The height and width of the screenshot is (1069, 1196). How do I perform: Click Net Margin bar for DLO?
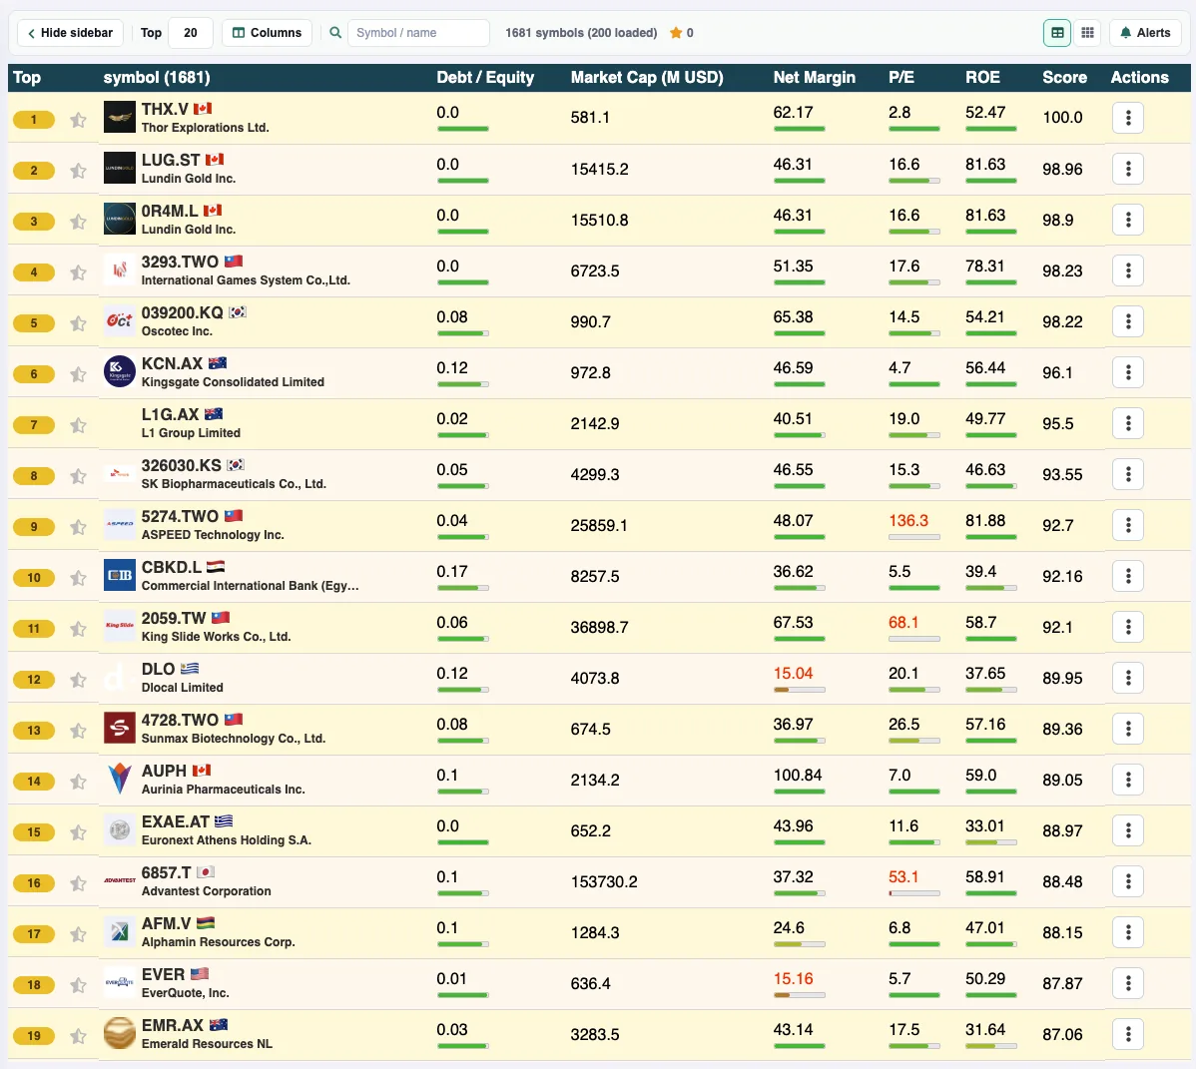(799, 690)
